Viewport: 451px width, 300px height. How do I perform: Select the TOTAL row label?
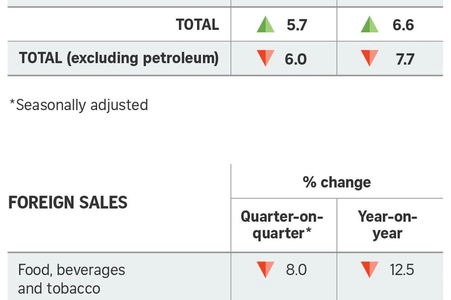[x=197, y=25]
